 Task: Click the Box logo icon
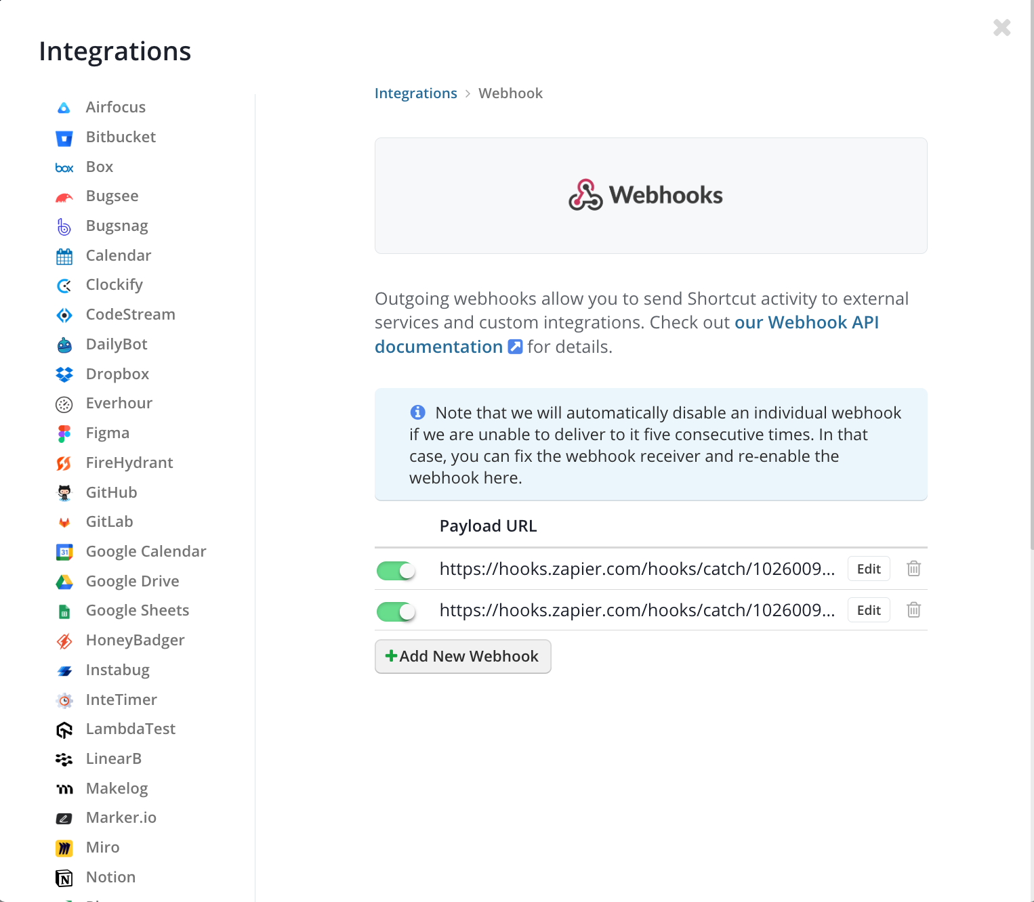point(64,167)
